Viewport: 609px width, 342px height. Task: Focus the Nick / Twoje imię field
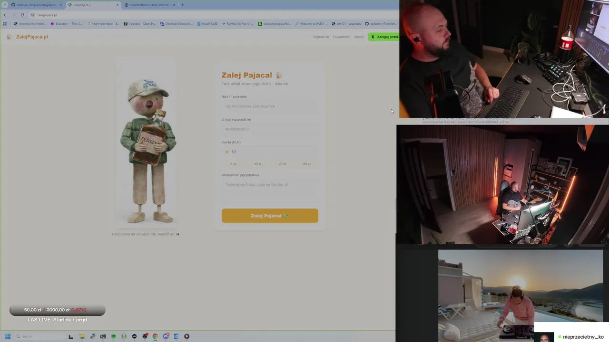(x=270, y=106)
